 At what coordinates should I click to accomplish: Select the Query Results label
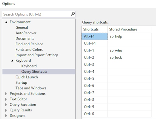[x=21, y=110]
